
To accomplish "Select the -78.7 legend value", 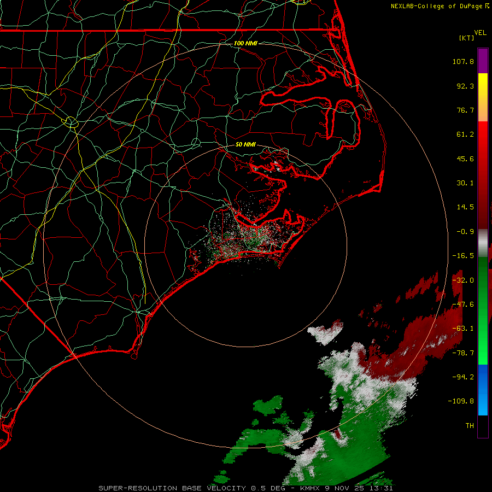I will tap(463, 353).
